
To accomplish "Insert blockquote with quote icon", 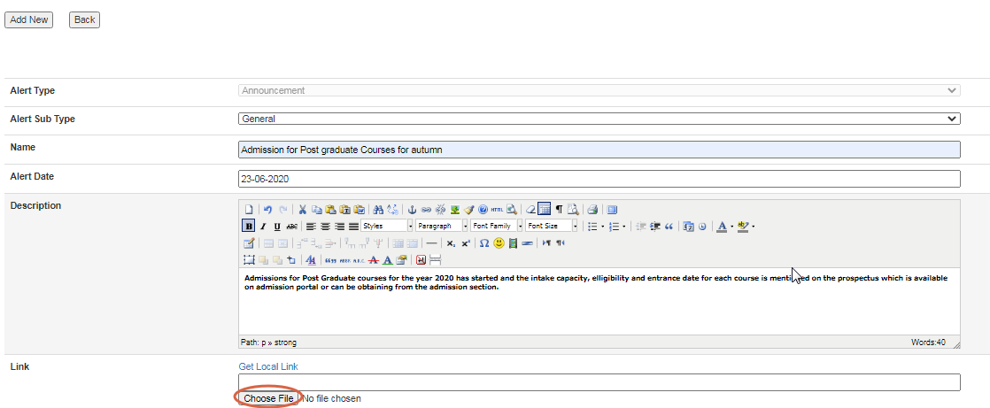I will pos(669,227).
